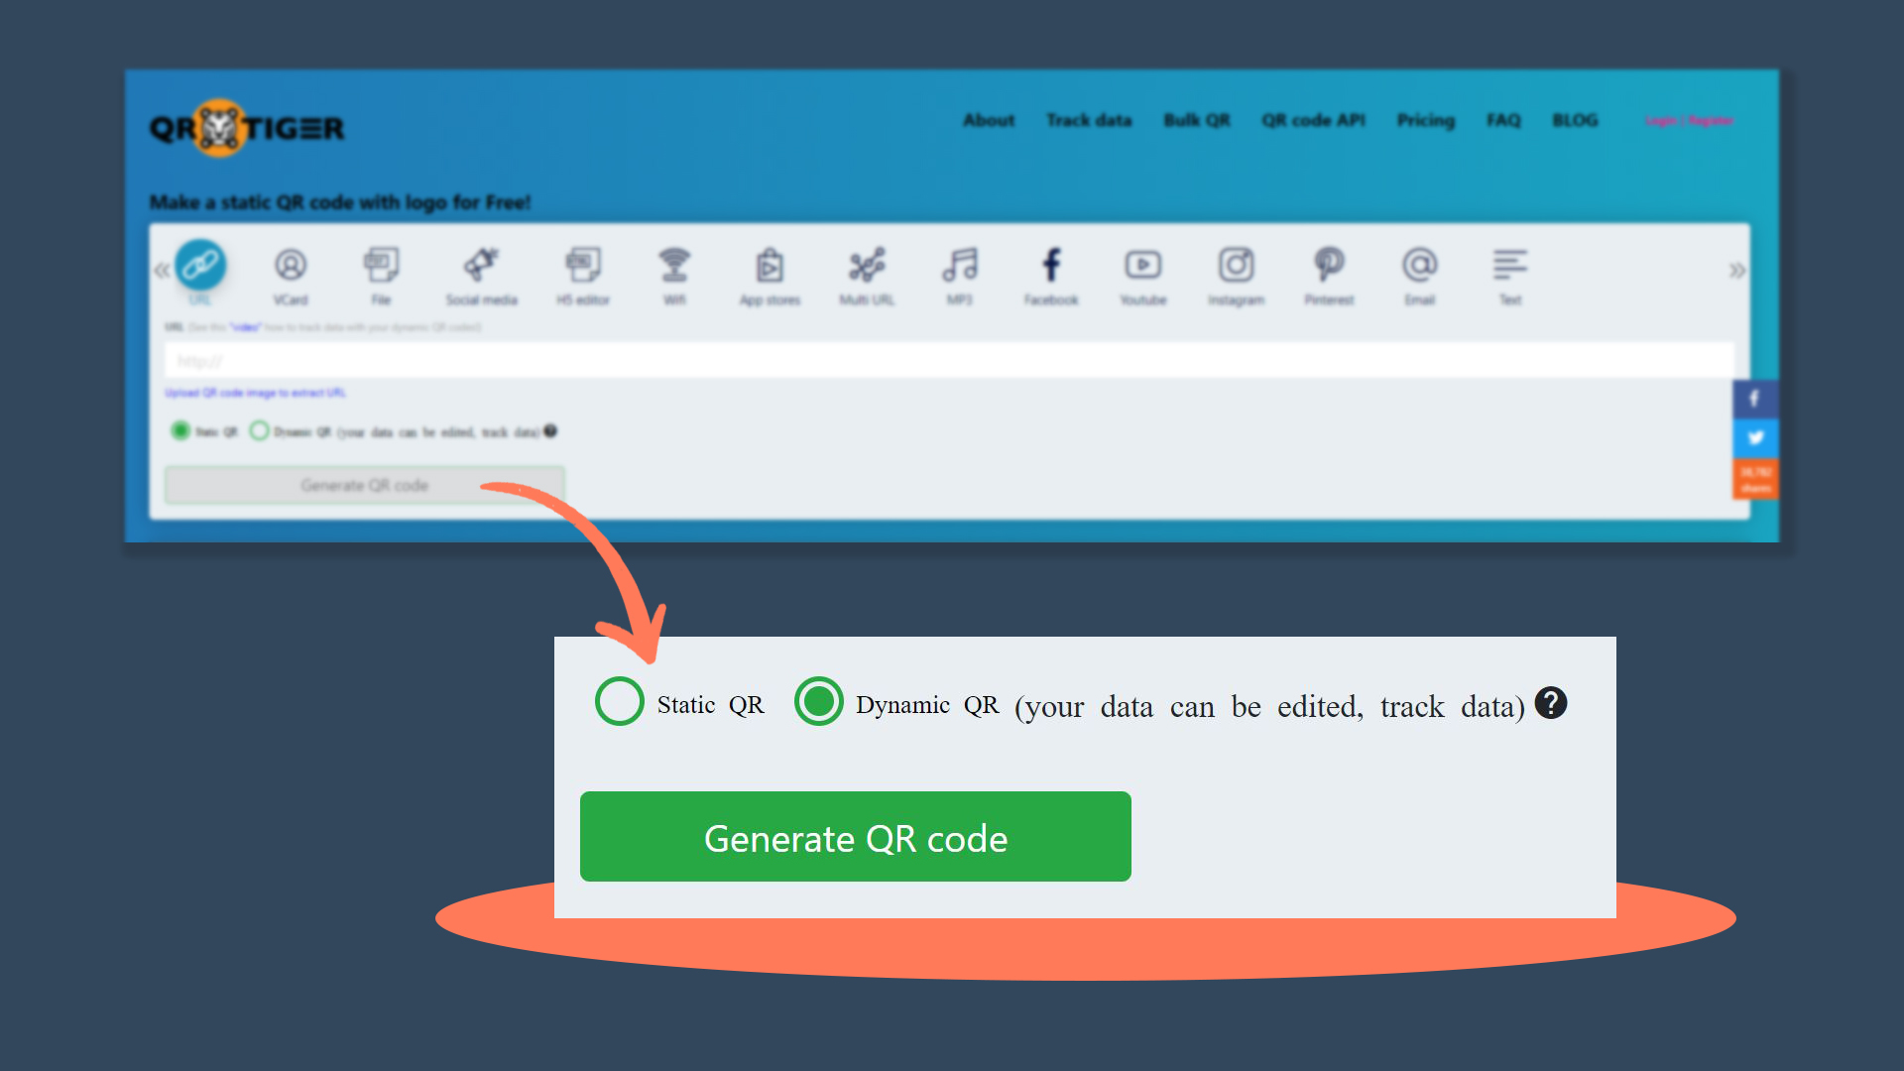Choose the File QR code option
The width and height of the screenshot is (1904, 1071).
tap(382, 270)
